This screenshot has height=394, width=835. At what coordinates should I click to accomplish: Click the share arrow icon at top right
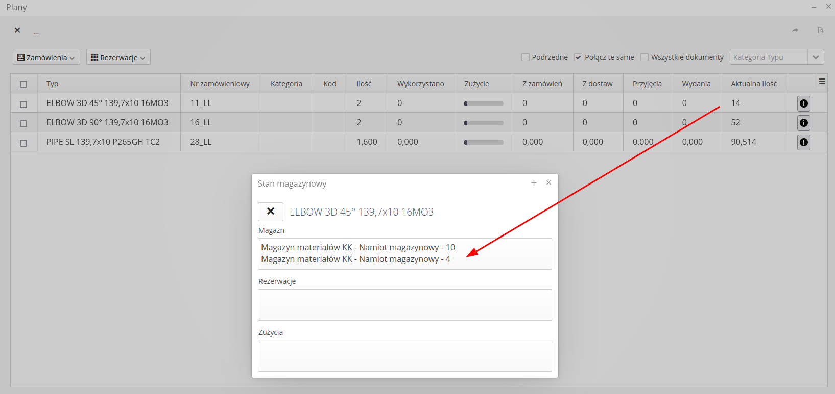point(795,30)
